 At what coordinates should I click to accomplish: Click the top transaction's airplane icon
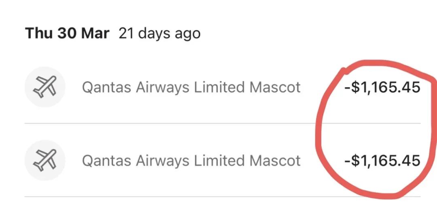pos(44,87)
